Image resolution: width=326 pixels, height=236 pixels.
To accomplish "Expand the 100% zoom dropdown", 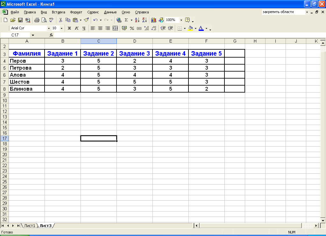I will tap(181, 20).
